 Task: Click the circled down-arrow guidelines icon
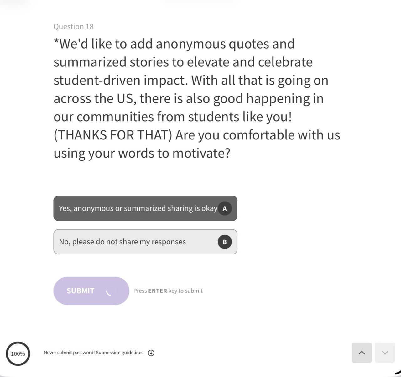coord(151,353)
